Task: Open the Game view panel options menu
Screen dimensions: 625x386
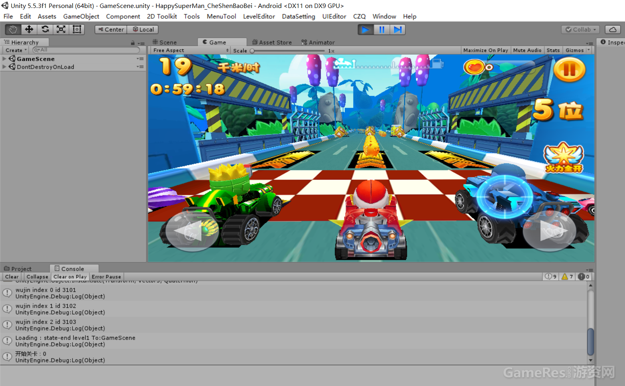Action: click(x=590, y=43)
